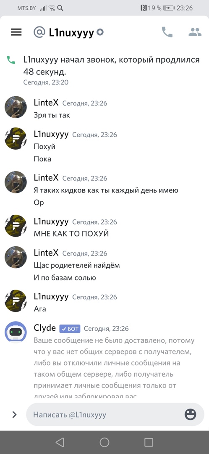Screen dimensions: 209x454
Task: Expand the message options chevron
Action: (14, 414)
